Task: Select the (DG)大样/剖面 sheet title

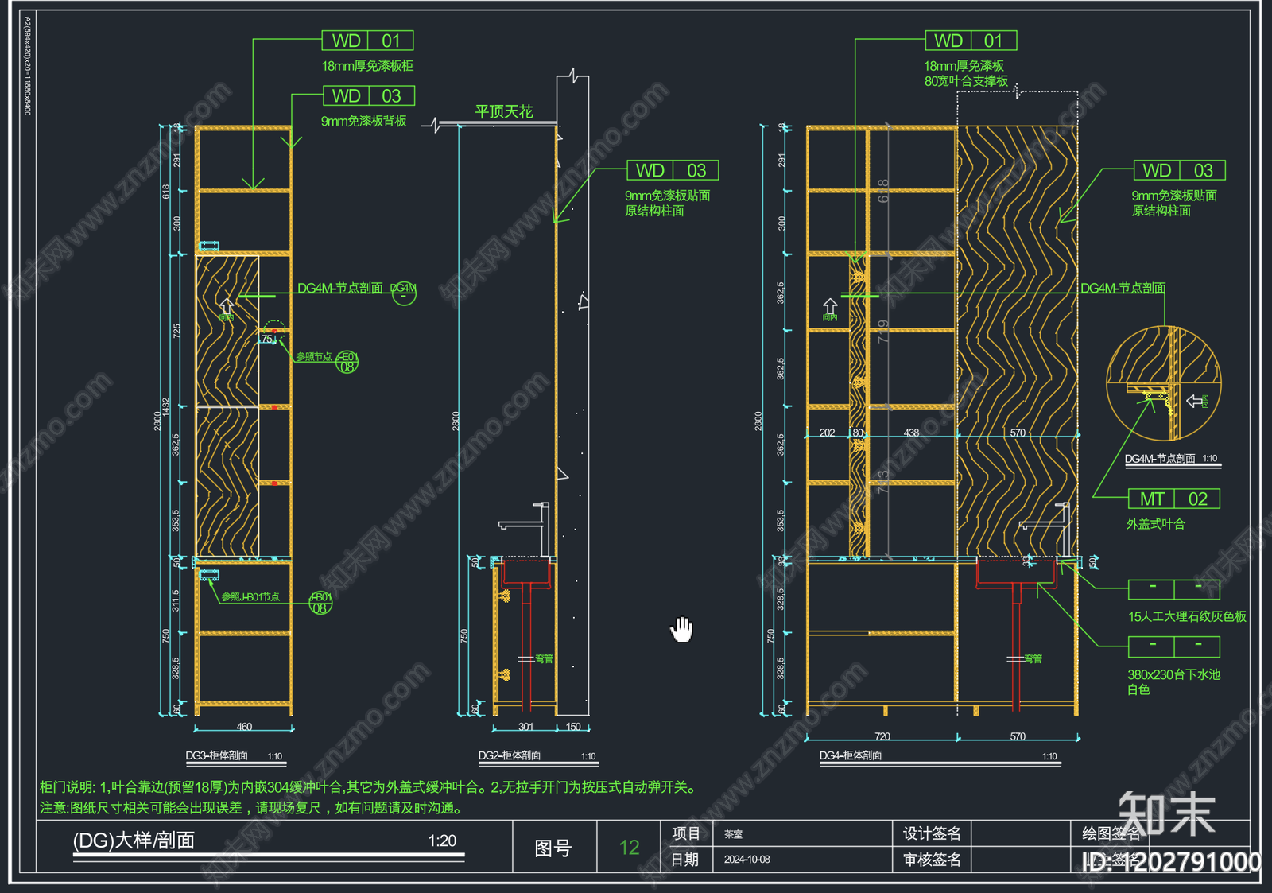Action: (134, 841)
